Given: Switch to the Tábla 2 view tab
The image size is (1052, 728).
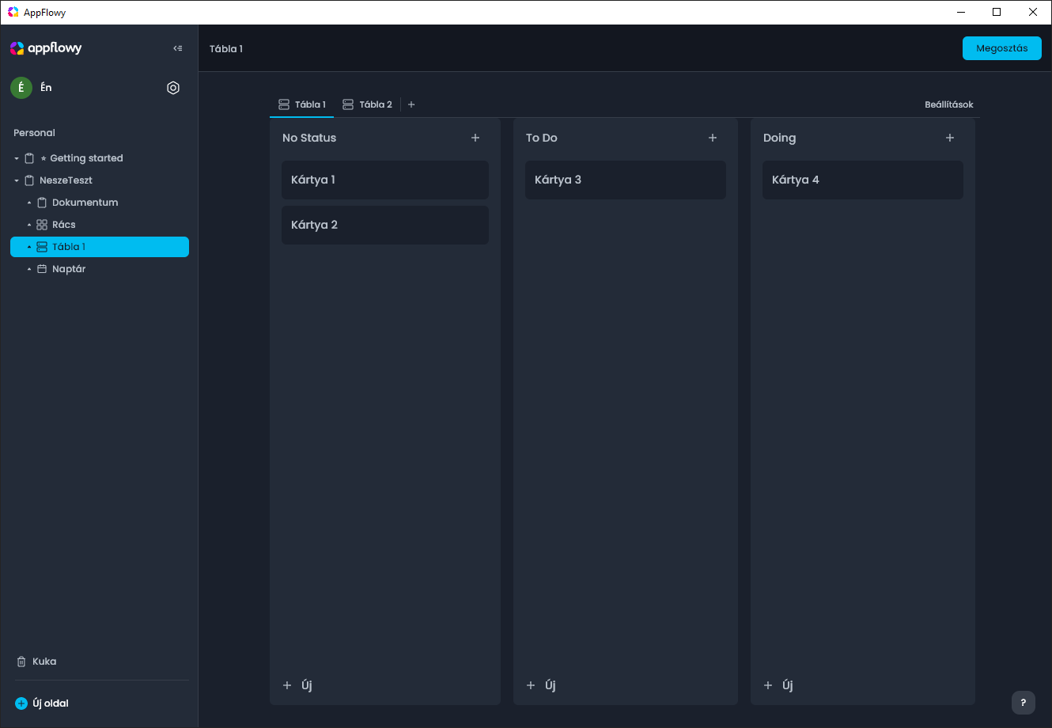Looking at the screenshot, I should pyautogui.click(x=367, y=104).
